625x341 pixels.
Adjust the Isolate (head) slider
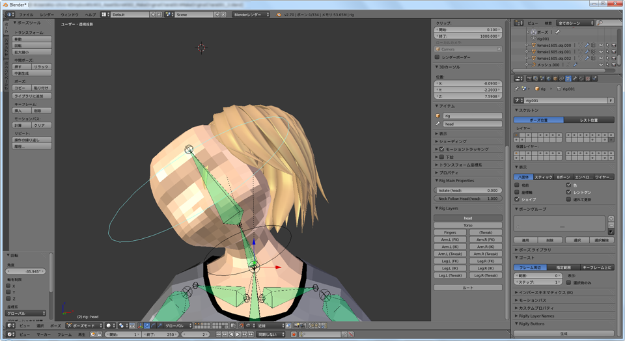468,191
